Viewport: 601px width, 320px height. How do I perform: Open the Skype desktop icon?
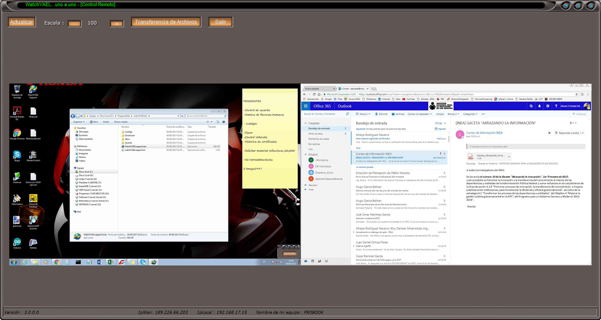17,154
